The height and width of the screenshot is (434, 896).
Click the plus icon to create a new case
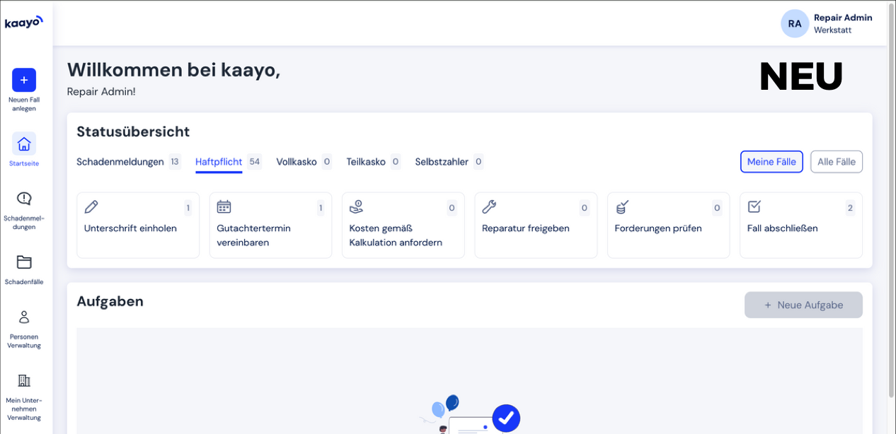click(24, 80)
